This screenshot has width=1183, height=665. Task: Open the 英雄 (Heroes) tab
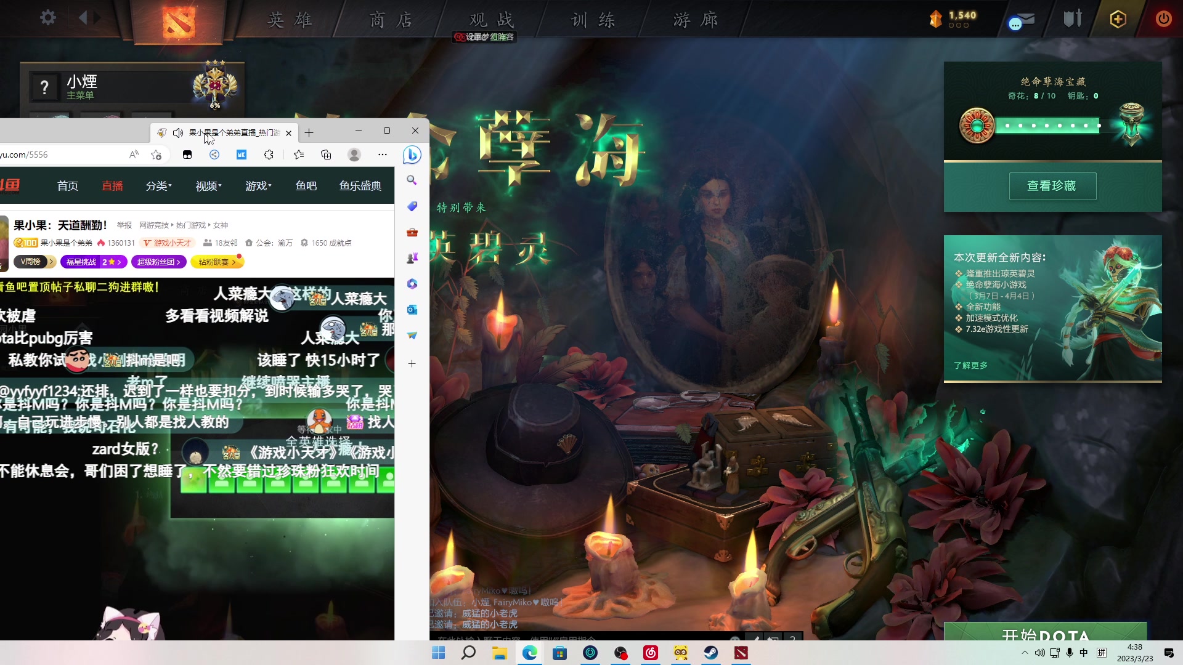coord(290,20)
